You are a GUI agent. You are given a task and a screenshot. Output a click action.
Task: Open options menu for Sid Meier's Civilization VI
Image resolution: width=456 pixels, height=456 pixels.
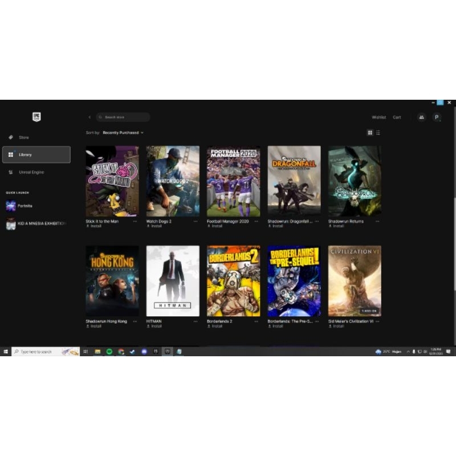pos(377,321)
